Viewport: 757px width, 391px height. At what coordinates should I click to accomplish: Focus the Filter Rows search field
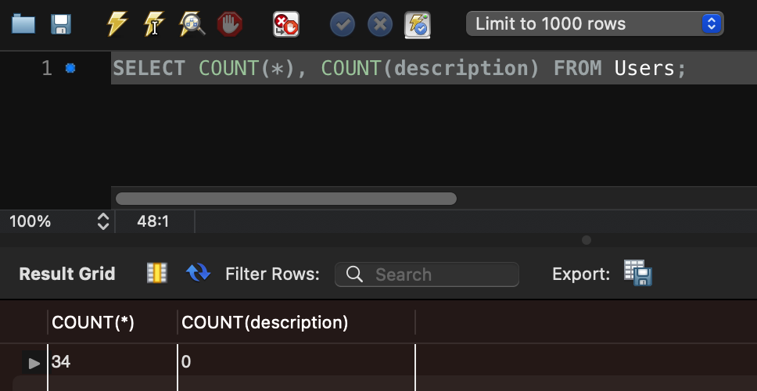click(x=427, y=274)
